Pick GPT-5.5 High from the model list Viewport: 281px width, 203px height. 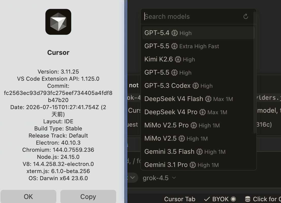(x=198, y=73)
